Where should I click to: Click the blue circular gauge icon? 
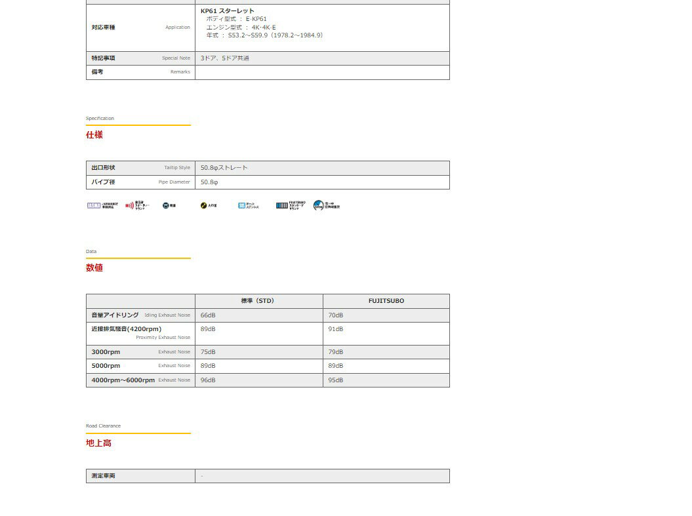[319, 205]
